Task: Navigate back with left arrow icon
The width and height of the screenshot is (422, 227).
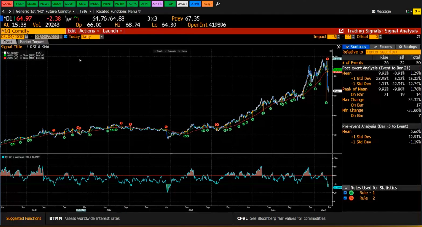Action: pos(4,11)
